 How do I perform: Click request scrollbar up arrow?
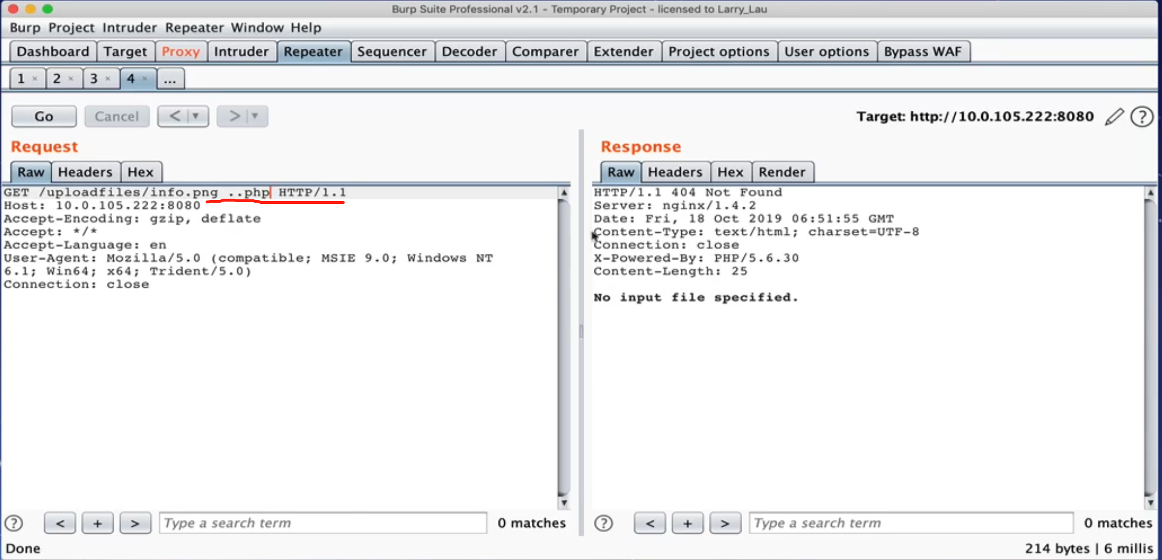point(564,193)
